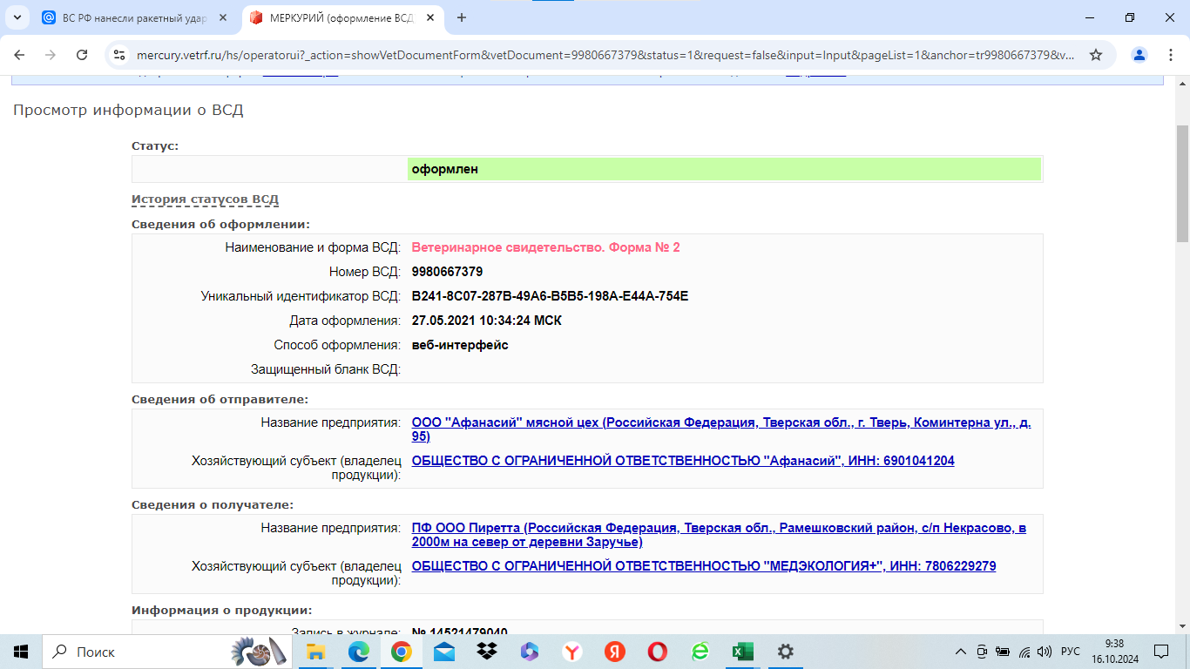The image size is (1190, 669).
Task: Click the scrollbar down arrow
Action: point(1182,626)
